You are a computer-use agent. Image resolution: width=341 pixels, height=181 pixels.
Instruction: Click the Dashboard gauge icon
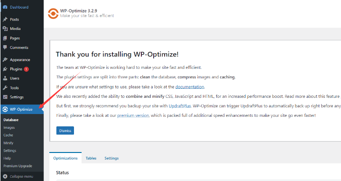(5, 7)
